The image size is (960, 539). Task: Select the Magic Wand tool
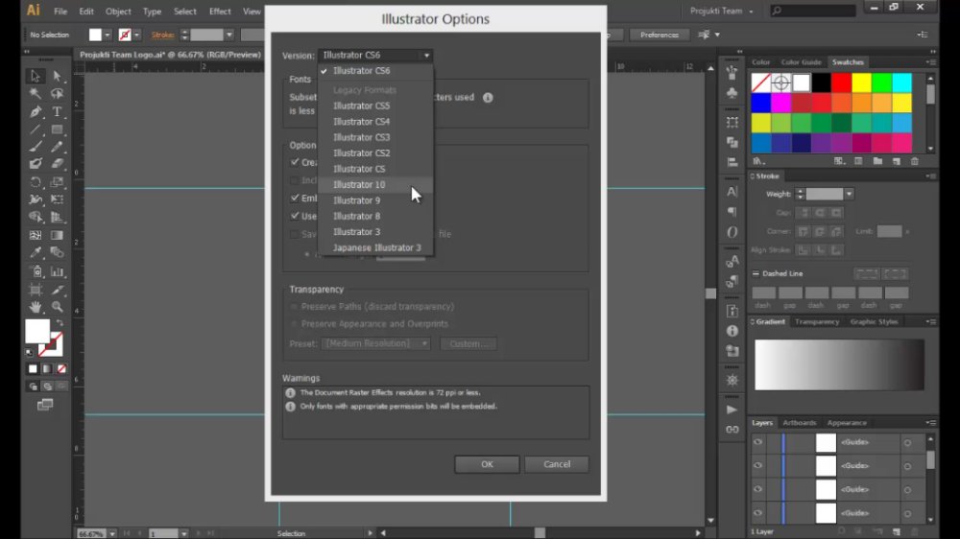click(36, 94)
